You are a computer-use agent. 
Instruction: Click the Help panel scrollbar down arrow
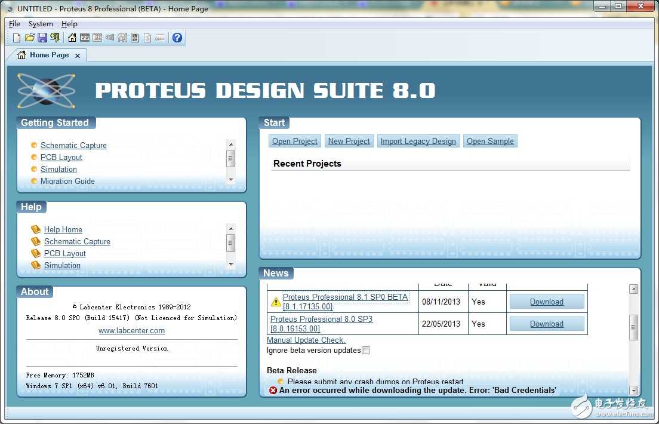231,264
